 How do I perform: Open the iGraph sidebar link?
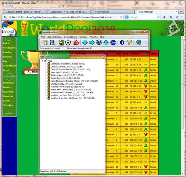7,101
